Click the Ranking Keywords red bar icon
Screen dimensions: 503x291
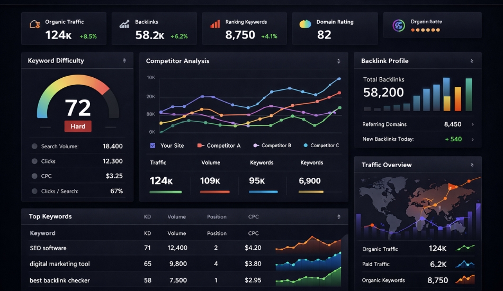click(215, 24)
